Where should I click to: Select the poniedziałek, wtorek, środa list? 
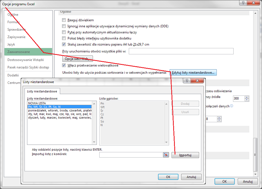pyautogui.click(x=60, y=110)
